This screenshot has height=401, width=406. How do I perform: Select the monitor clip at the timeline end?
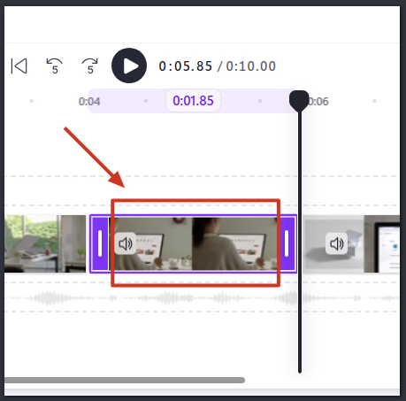click(382, 243)
